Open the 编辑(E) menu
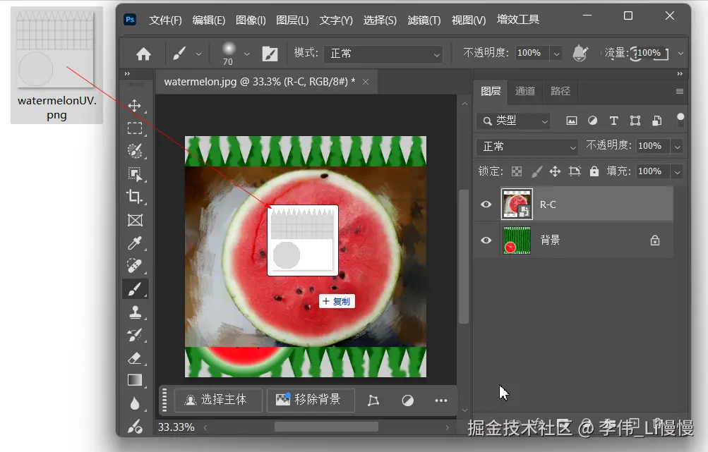 (209, 20)
